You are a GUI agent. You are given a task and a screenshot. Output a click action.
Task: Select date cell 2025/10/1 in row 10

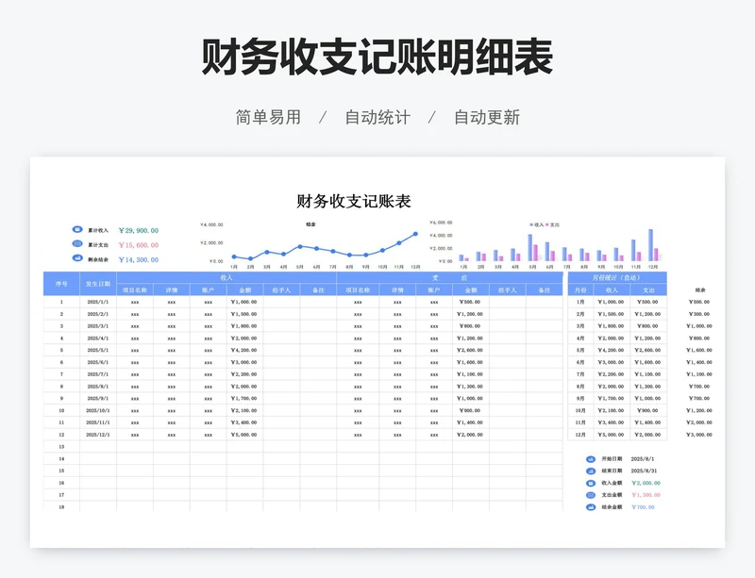coord(98,410)
